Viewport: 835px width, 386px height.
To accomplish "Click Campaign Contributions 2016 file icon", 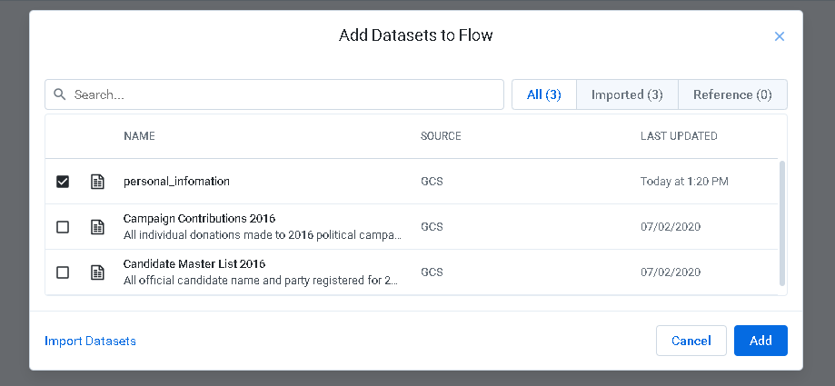I will (x=97, y=227).
